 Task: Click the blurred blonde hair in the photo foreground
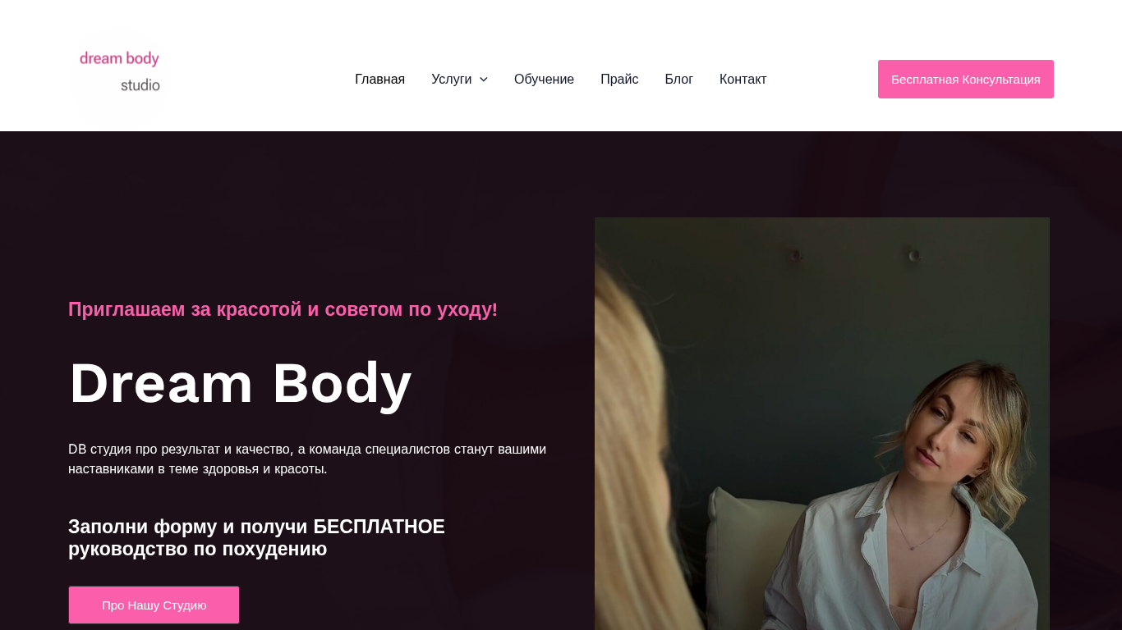[628, 476]
